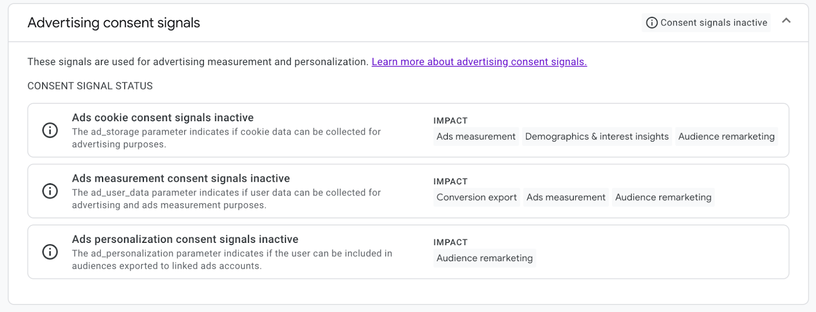Select Audience remarketing chip in Ads personalization row
The height and width of the screenshot is (312, 816).
click(484, 258)
